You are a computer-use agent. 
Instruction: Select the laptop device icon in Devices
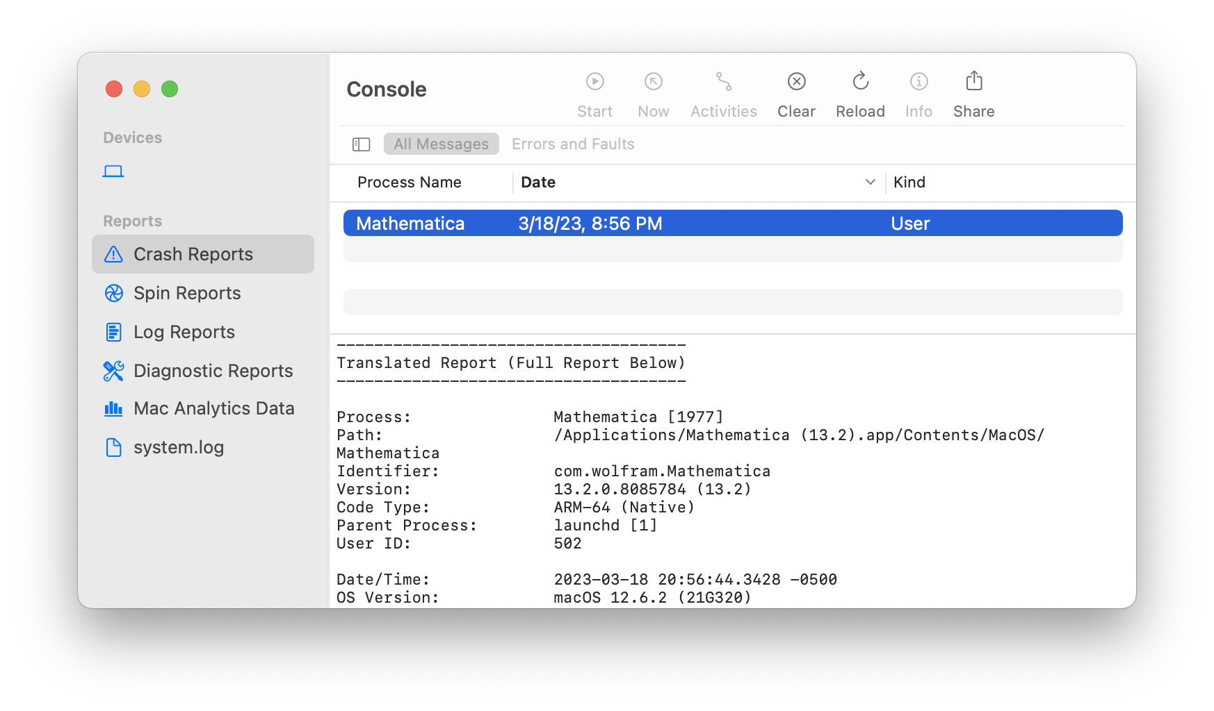[113, 171]
